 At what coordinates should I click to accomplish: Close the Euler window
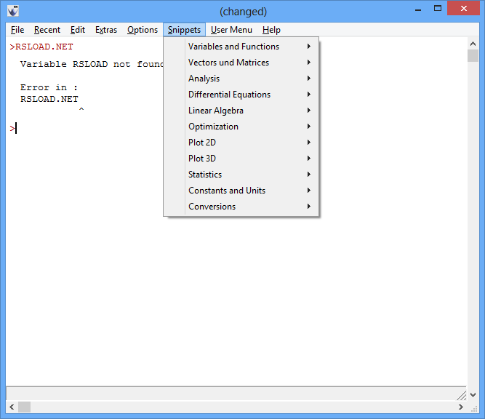click(x=463, y=8)
